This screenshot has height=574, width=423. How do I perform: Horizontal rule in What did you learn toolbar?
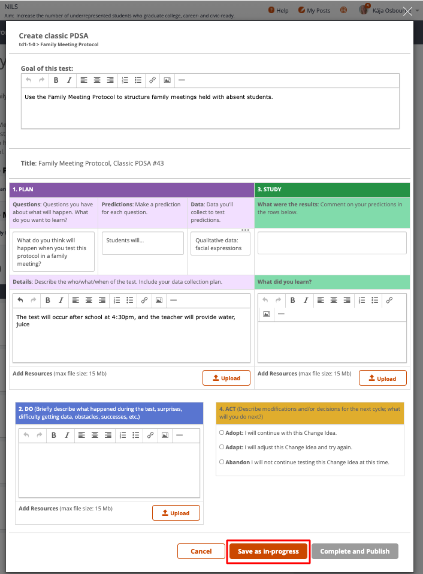281,314
